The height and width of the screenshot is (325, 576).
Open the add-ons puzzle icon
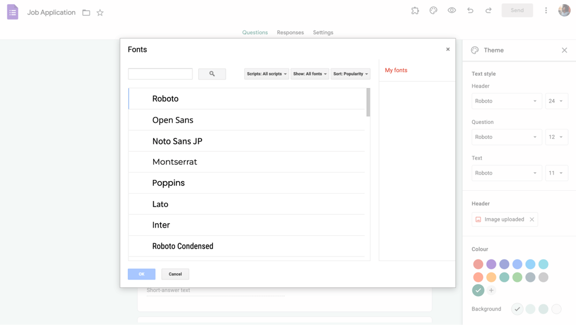pos(415,11)
